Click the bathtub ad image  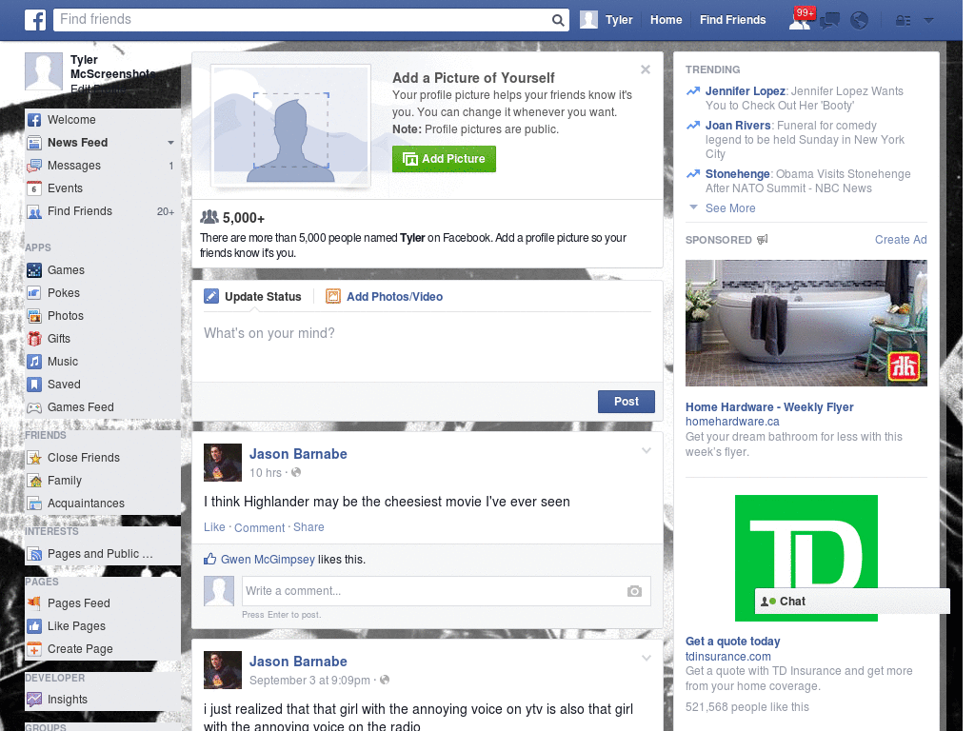coord(806,324)
